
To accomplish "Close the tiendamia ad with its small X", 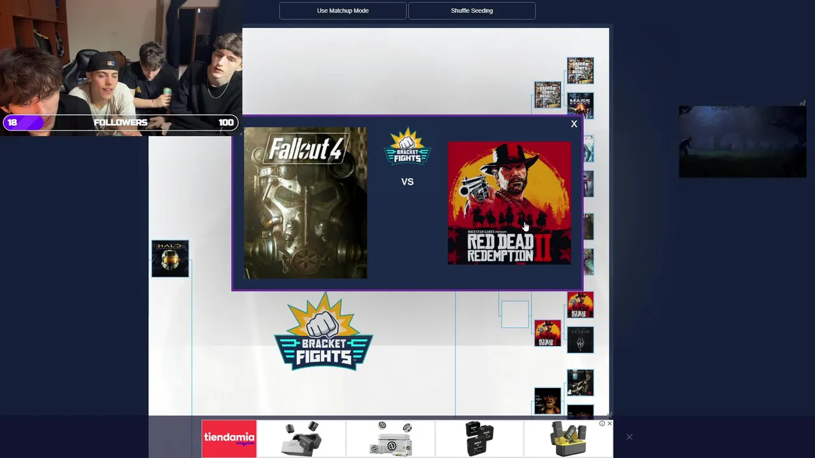I will (609, 424).
